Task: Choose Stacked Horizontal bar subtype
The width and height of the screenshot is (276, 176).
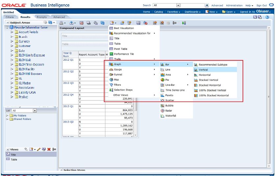Action: [215, 85]
